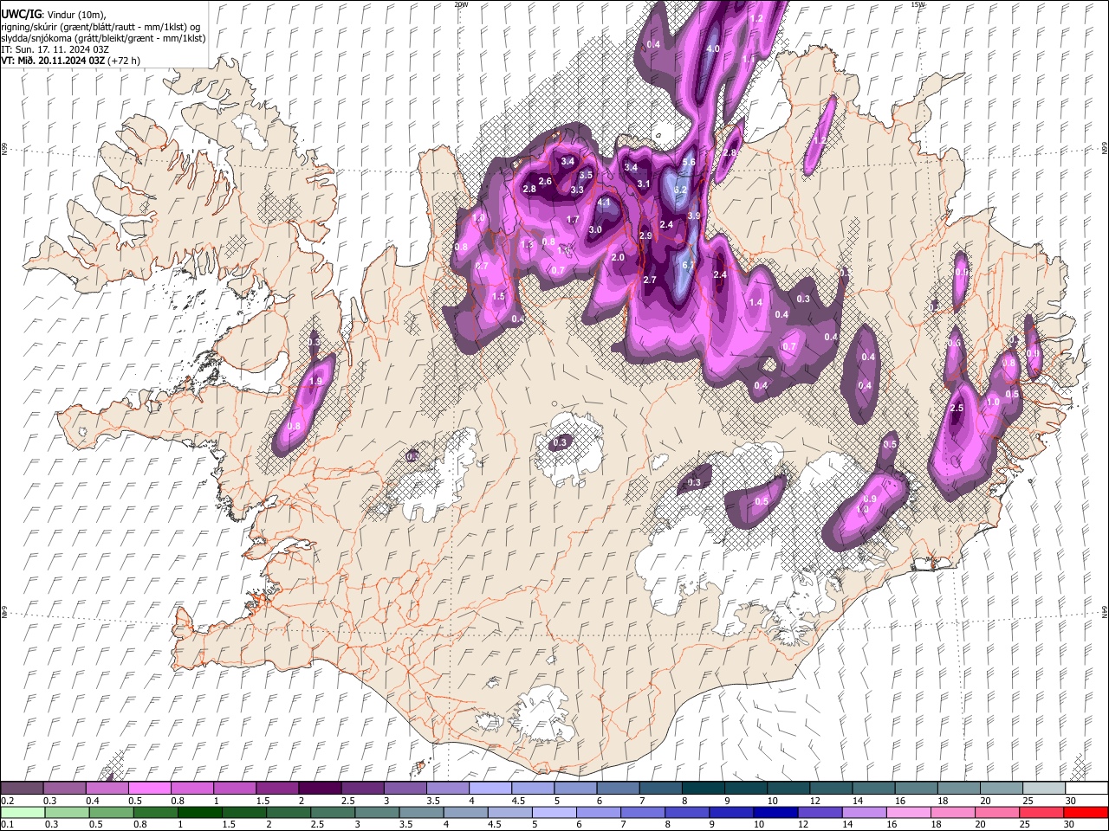The width and height of the screenshot is (1109, 831).
Task: Click the 1.4 precipitation value on map
Action: pyautogui.click(x=756, y=302)
